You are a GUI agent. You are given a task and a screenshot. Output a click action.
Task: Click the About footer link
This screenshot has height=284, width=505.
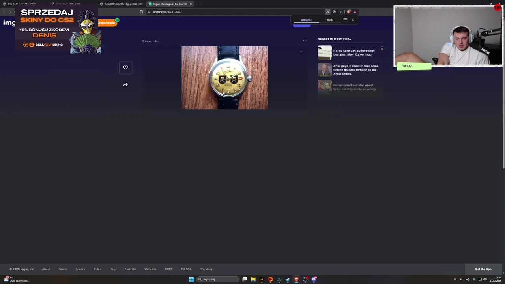pyautogui.click(x=46, y=269)
